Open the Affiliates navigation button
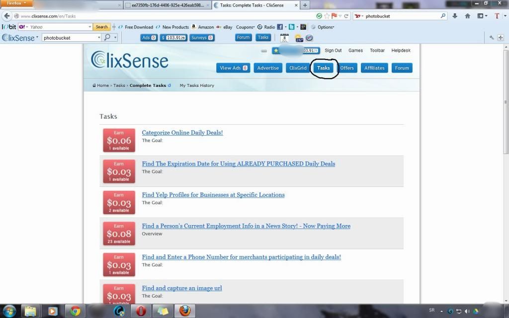 coord(374,68)
